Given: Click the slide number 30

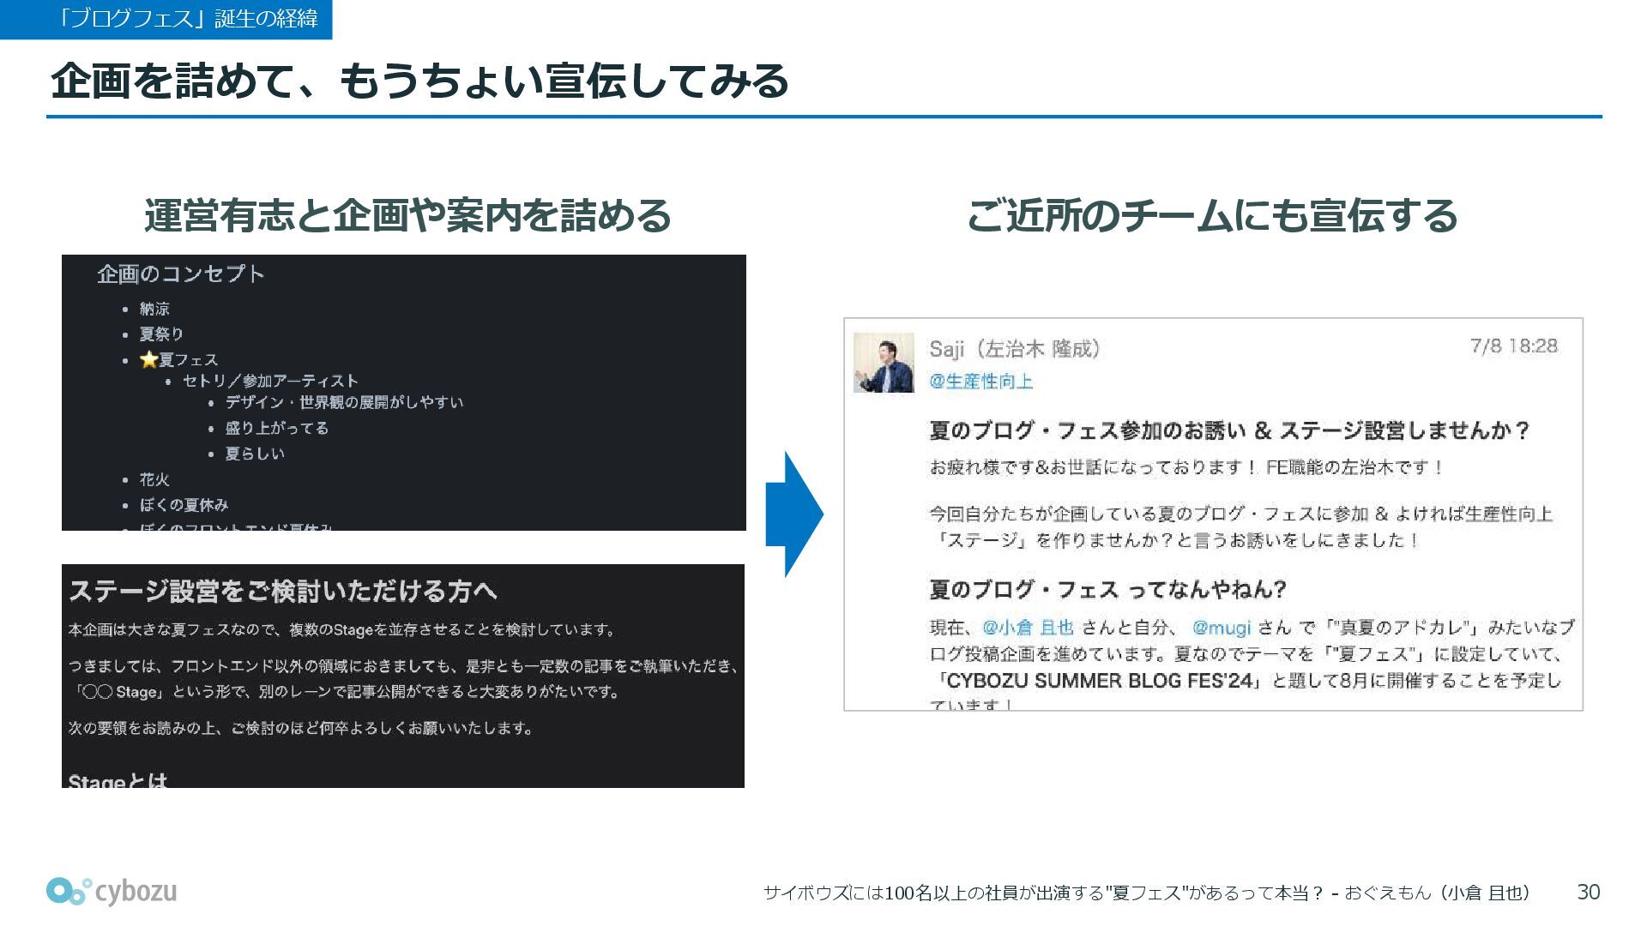Looking at the screenshot, I should pyautogui.click(x=1588, y=893).
